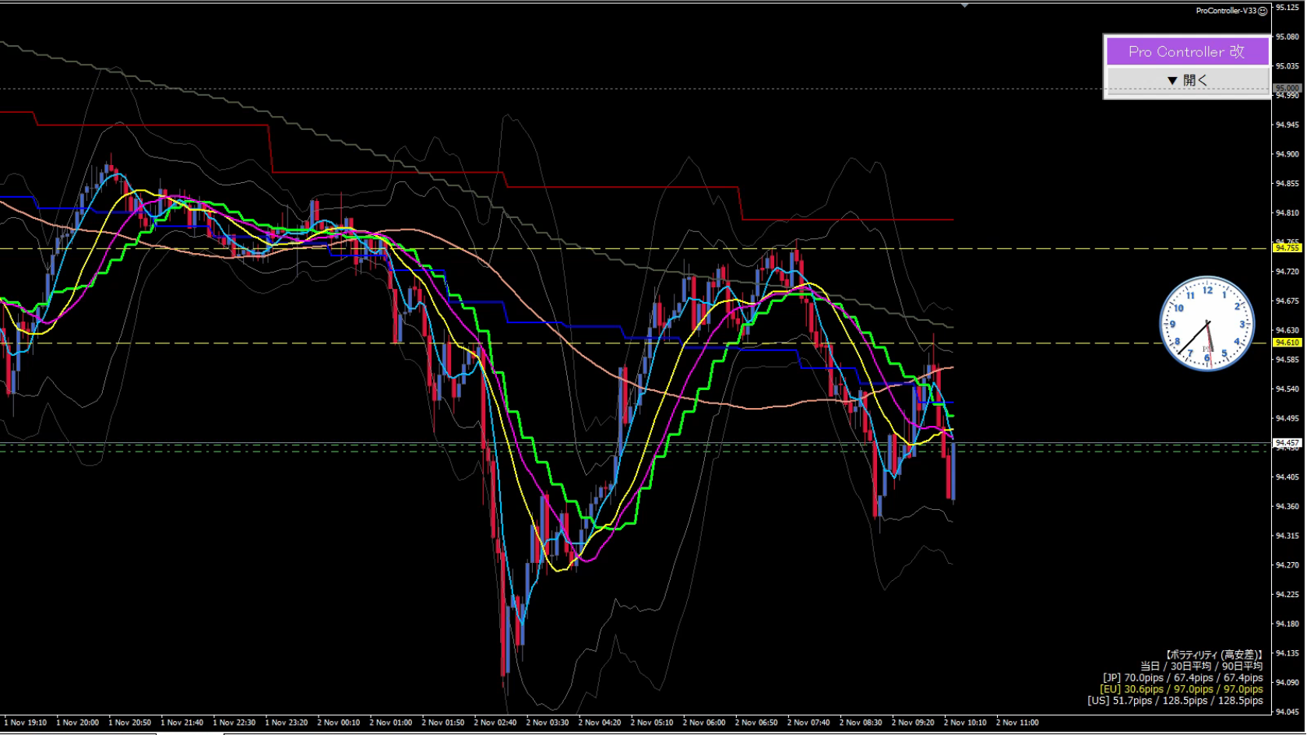This screenshot has height=735, width=1307.
Task: Click the 94.045 price scale label
Action: click(1287, 712)
